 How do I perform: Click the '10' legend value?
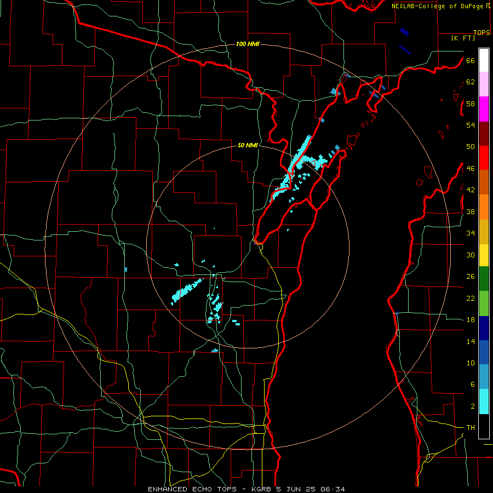[471, 363]
